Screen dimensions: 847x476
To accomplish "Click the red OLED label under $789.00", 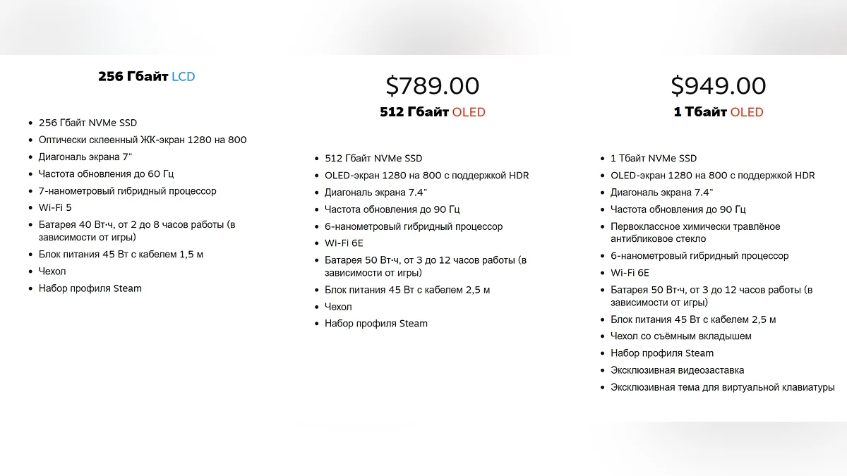I will (469, 112).
